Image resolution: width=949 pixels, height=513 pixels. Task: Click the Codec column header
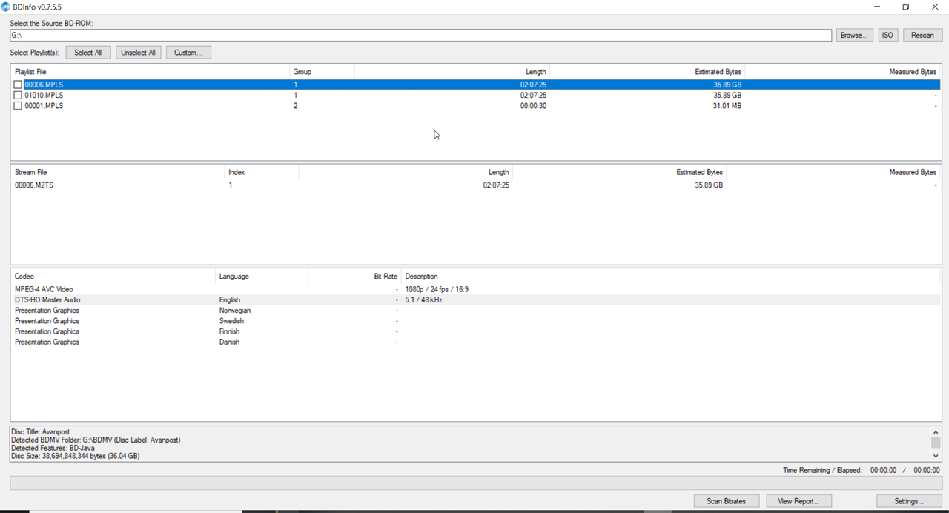(x=113, y=277)
